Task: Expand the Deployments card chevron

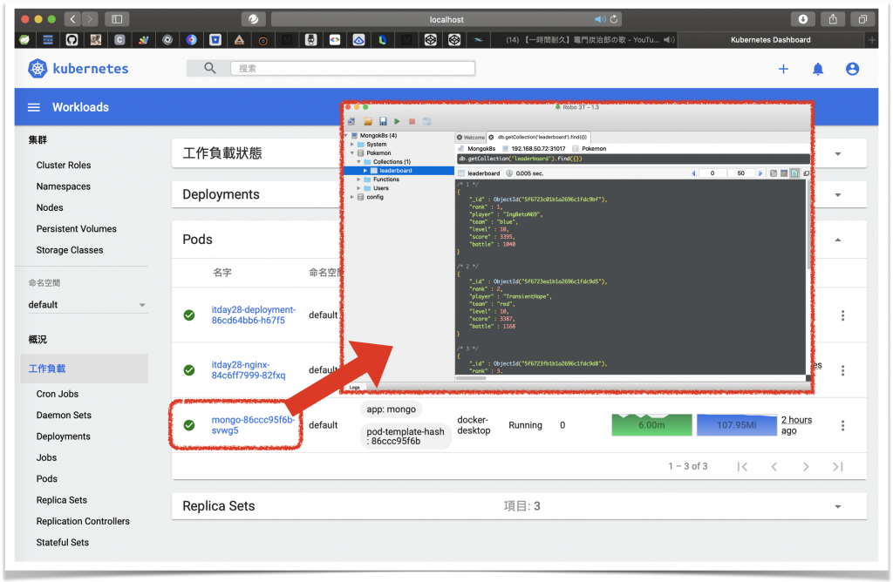Action: [x=838, y=195]
